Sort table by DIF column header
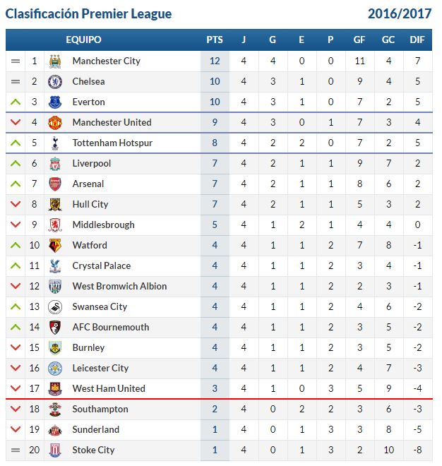 click(x=417, y=40)
